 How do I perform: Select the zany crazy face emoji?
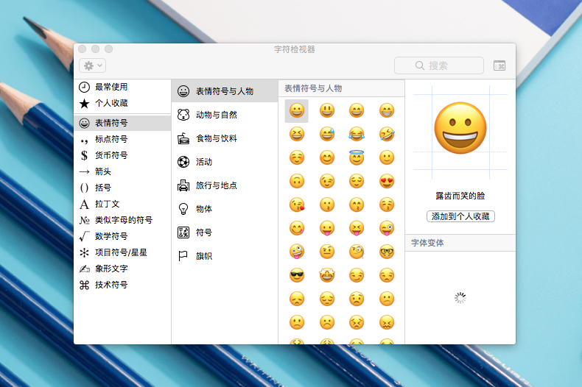297,252
